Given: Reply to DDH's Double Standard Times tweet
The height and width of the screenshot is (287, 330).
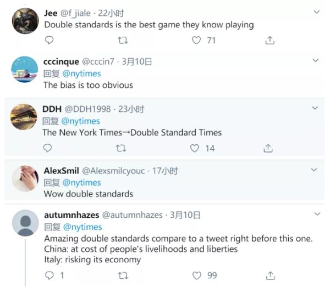Looking at the screenshot, I should click(x=47, y=148).
